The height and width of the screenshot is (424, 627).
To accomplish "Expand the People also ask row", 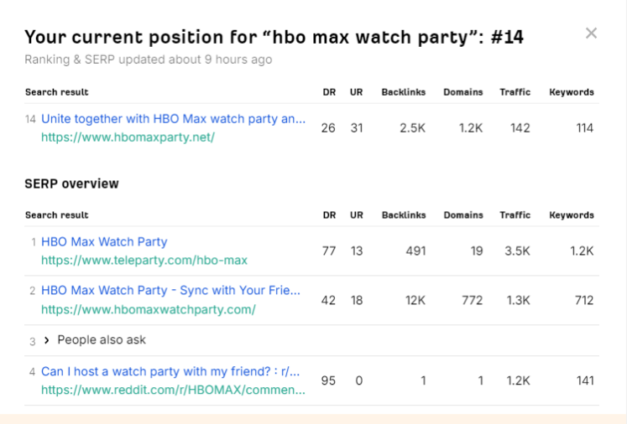I will pos(47,340).
